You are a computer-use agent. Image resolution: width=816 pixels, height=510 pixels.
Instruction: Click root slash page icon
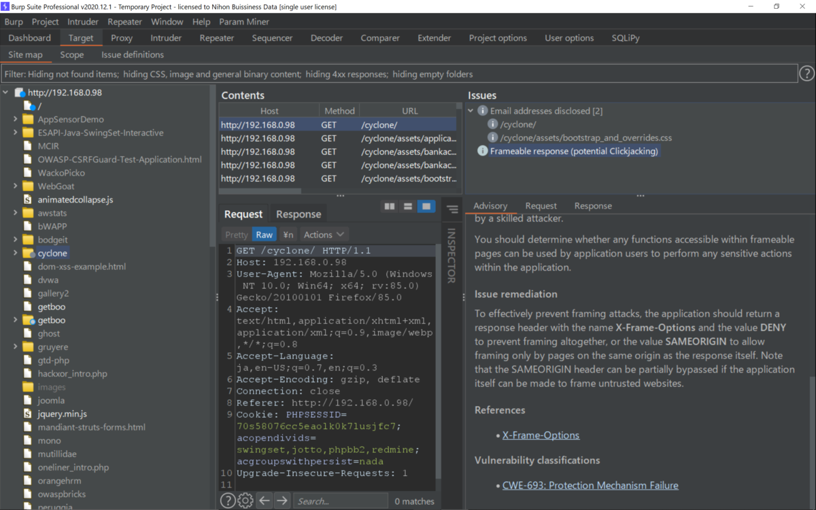tap(29, 106)
